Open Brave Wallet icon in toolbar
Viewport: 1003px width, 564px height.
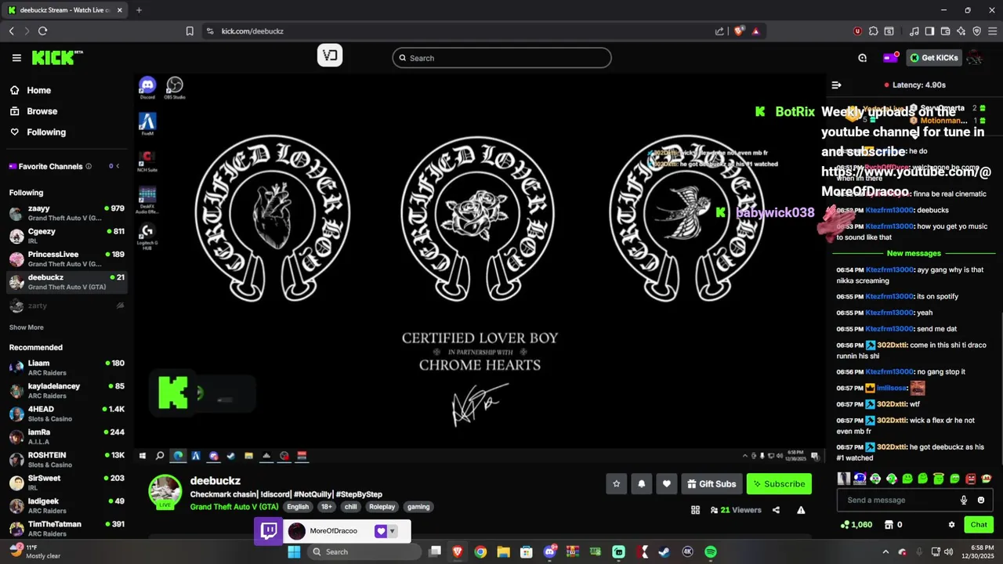(945, 31)
